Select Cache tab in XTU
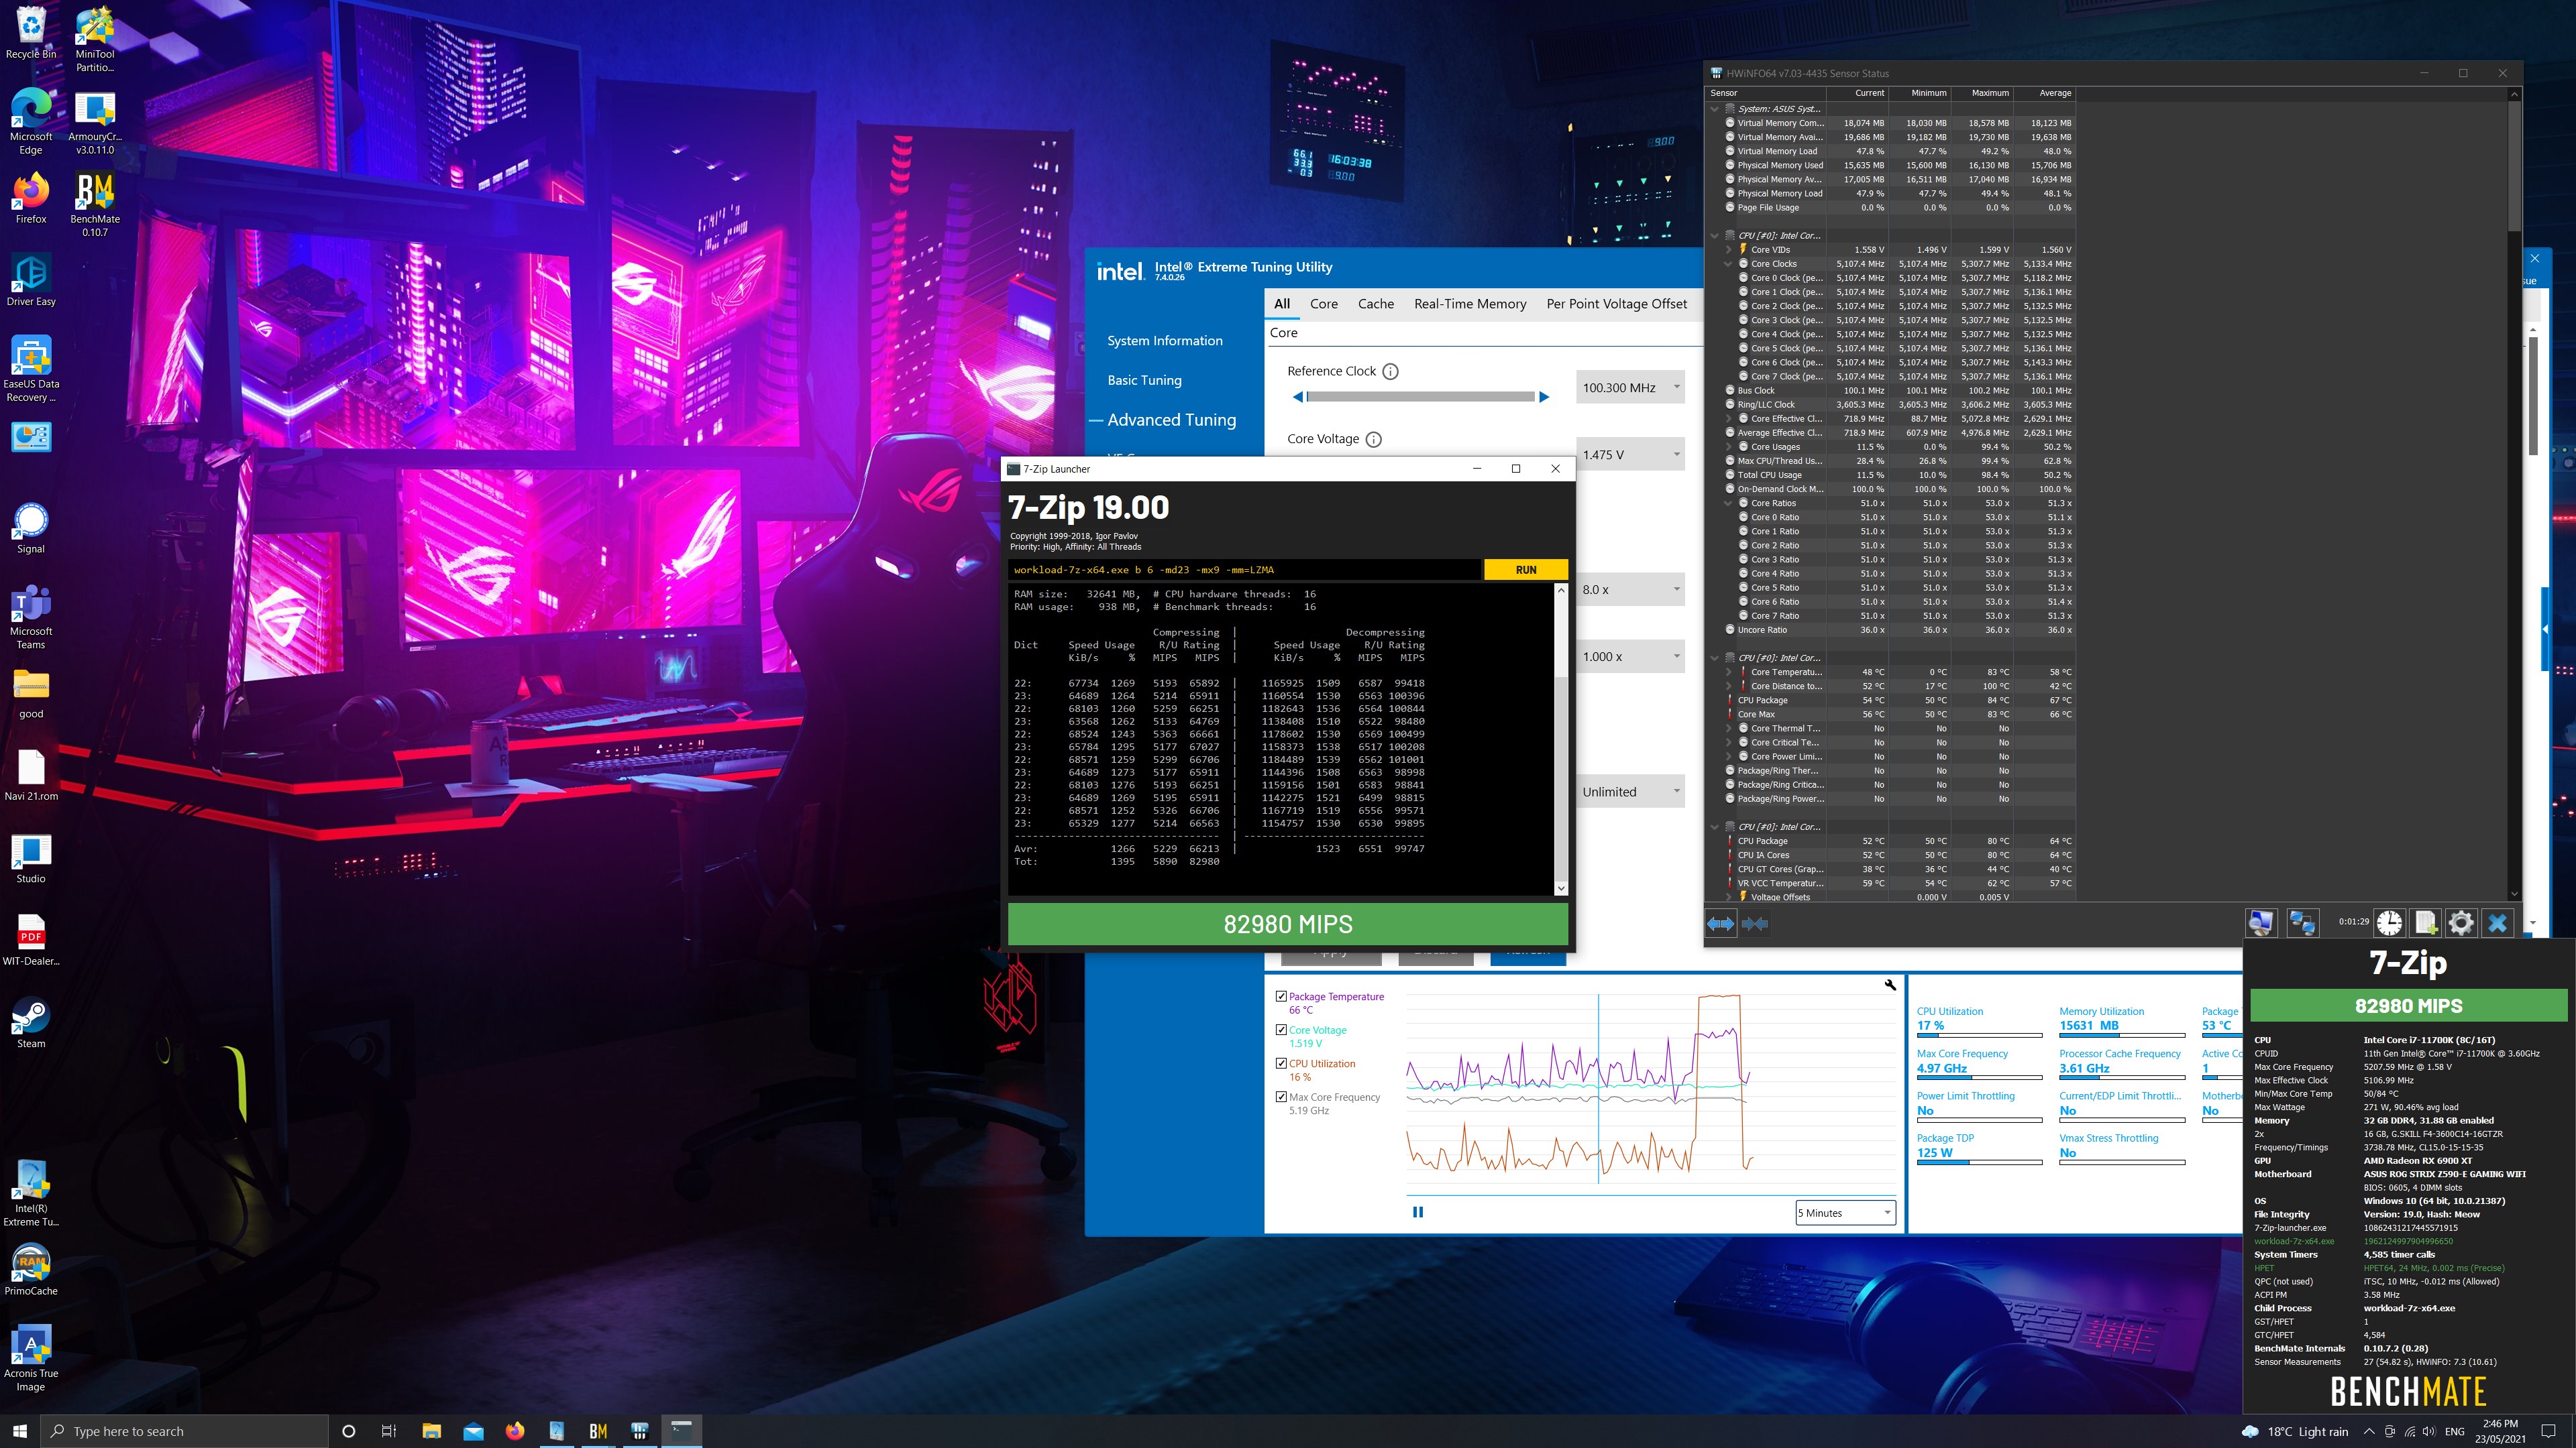 click(1376, 304)
